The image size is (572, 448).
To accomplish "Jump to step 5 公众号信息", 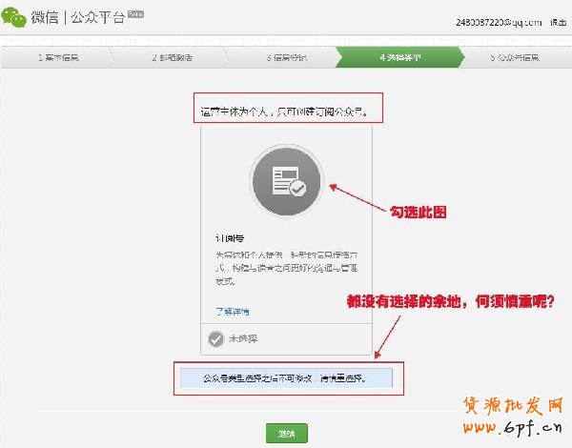I will pos(515,57).
